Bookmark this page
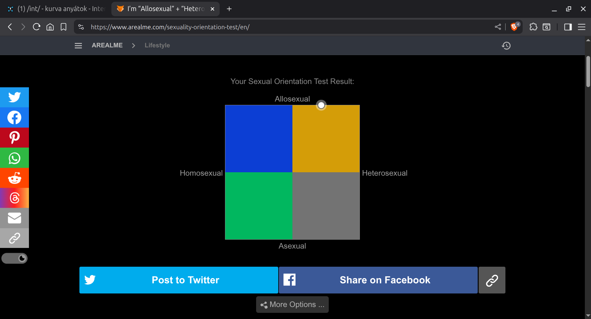The image size is (591, 319). pos(63,27)
